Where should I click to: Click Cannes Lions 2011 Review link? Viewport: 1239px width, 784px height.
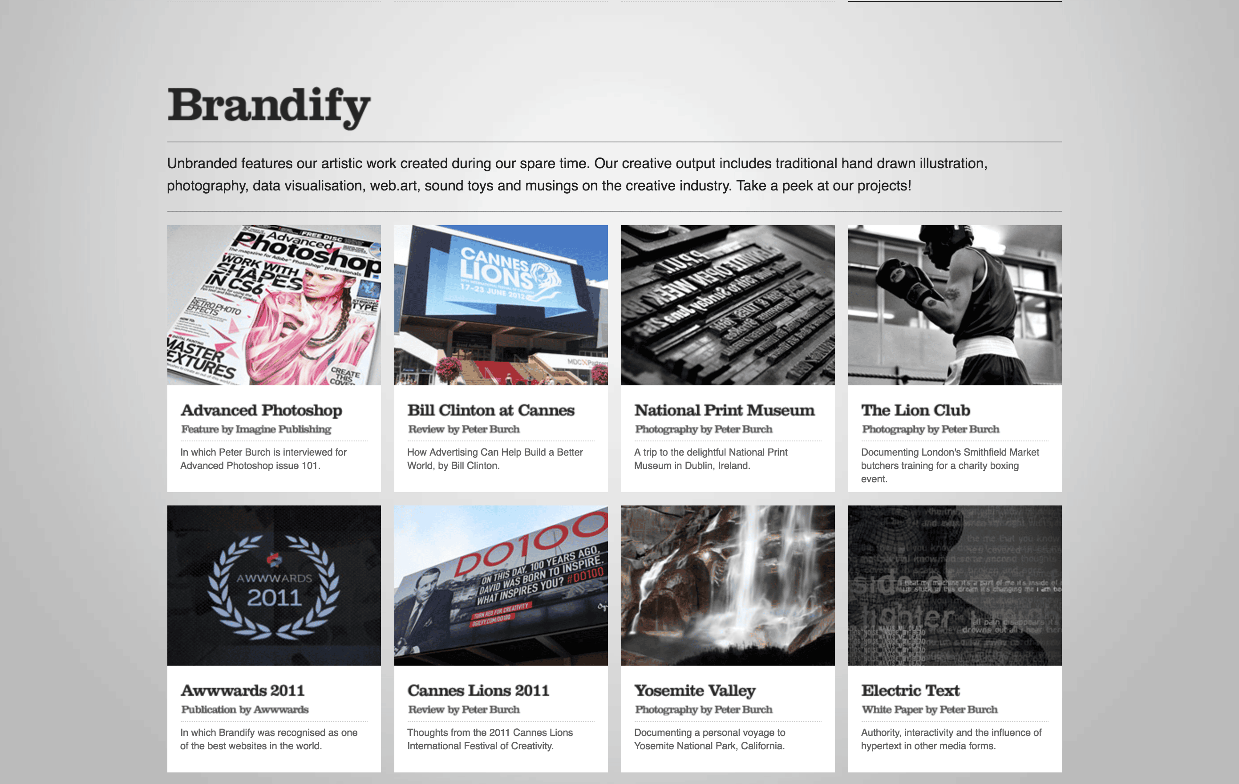click(478, 690)
